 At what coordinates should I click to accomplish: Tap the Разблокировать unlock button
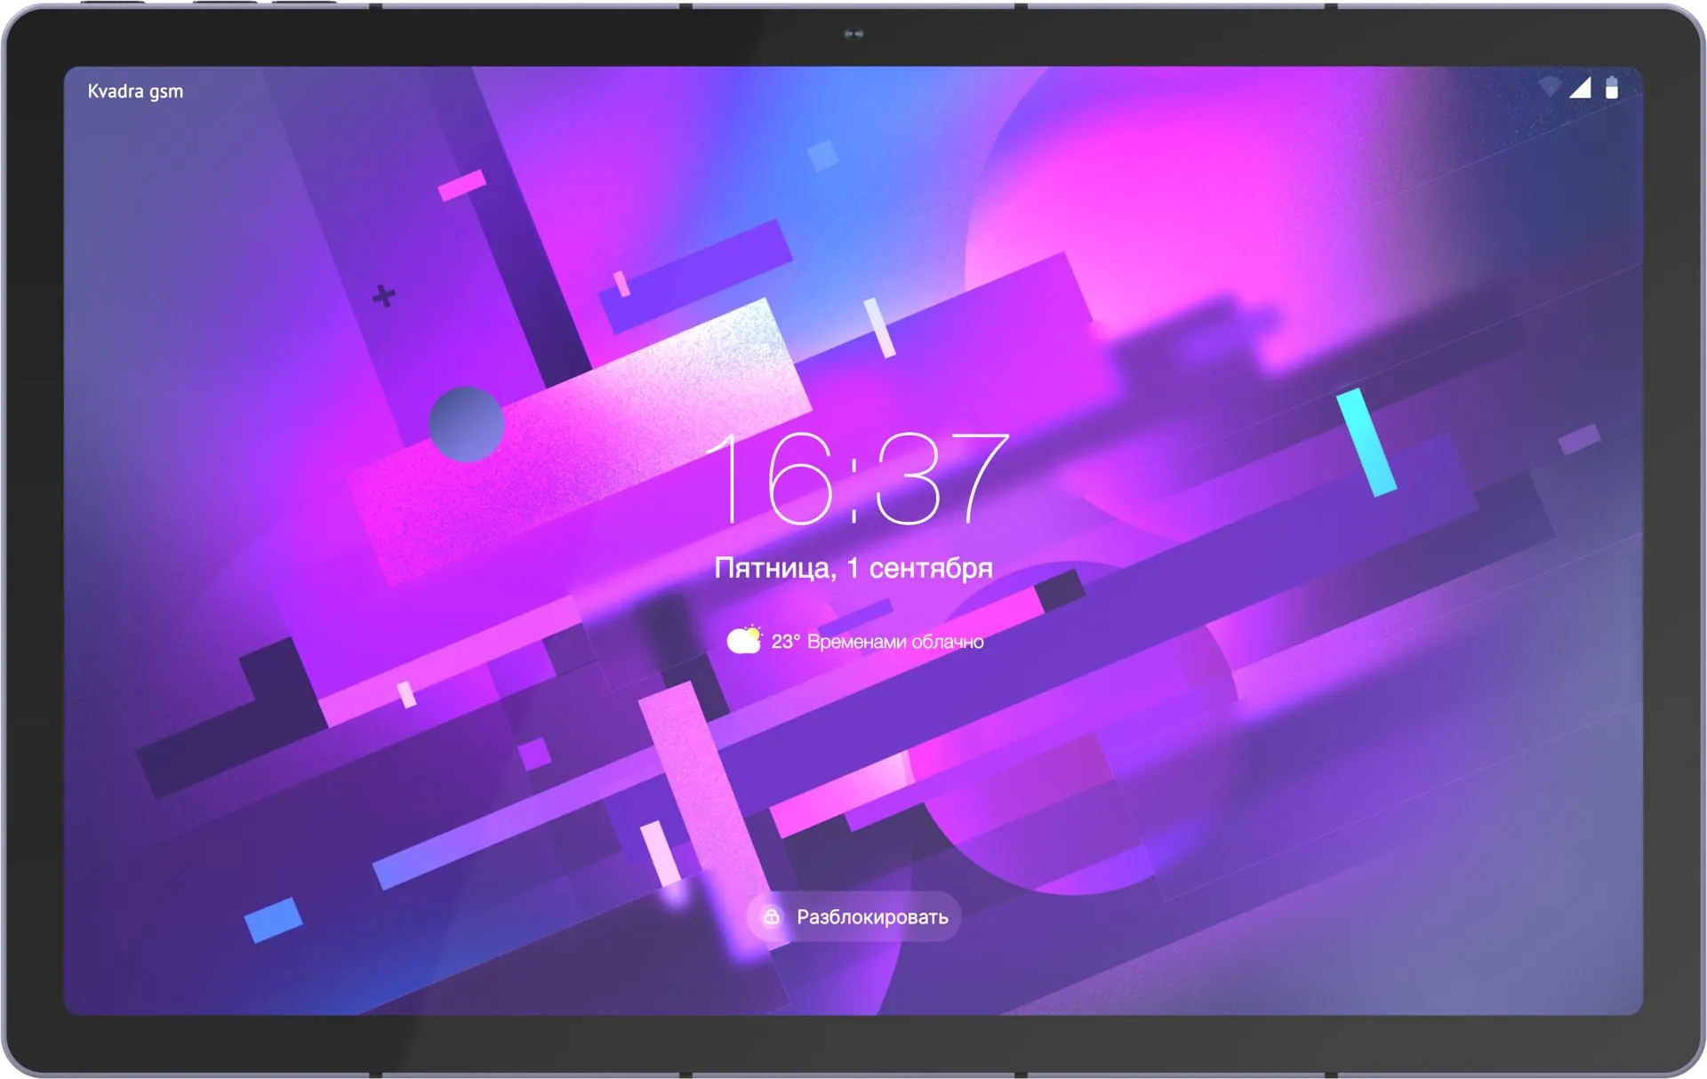(x=853, y=916)
